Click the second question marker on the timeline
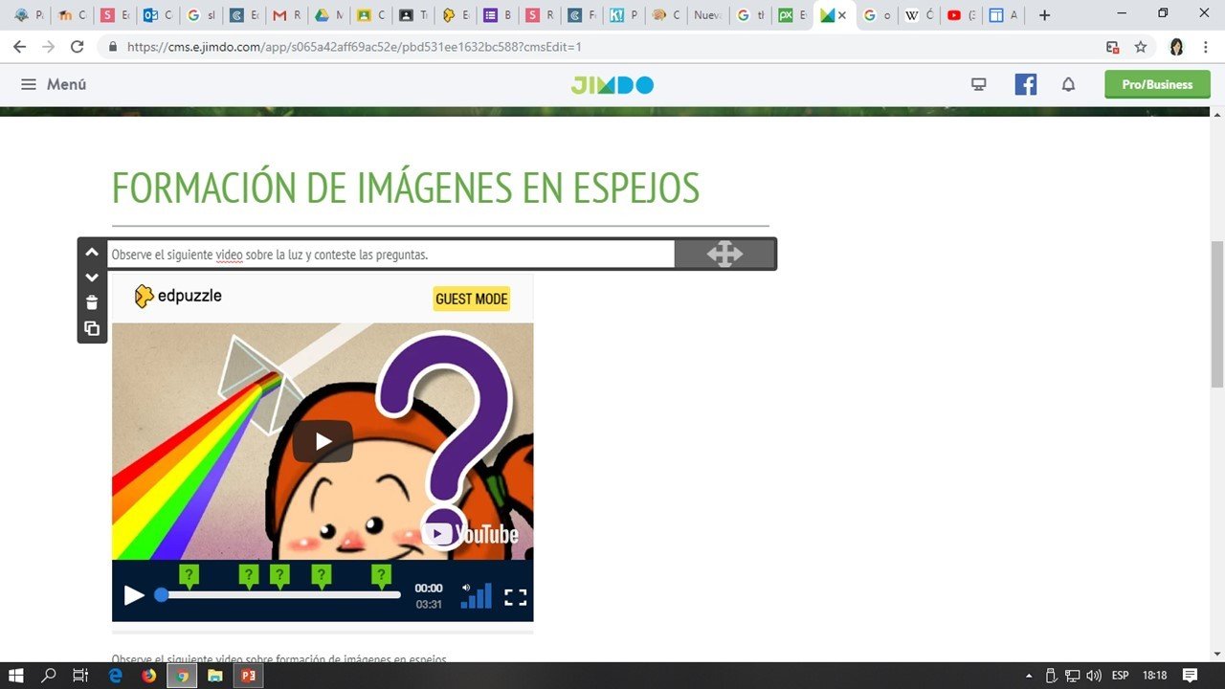Screen dimensions: 1225x689 pos(249,575)
